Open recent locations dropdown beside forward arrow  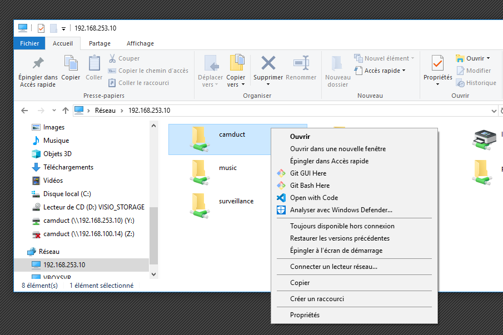[x=54, y=111]
